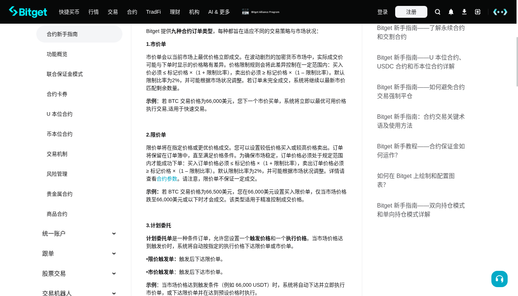The height and width of the screenshot is (296, 518).
Task: Open article 如何在 Bitget 上绘制和配置图表
Action: [x=416, y=180]
